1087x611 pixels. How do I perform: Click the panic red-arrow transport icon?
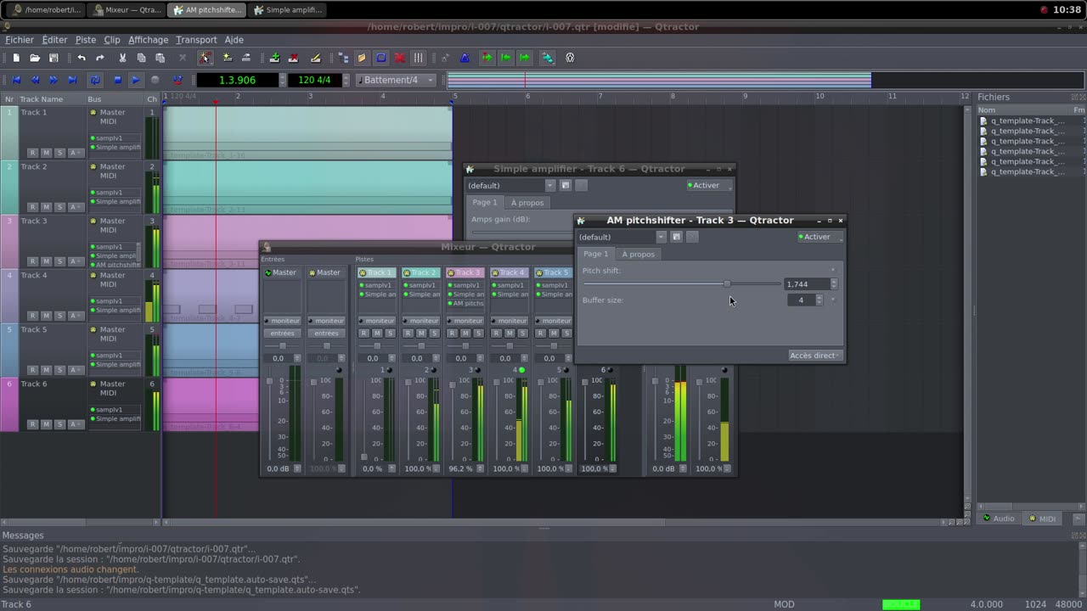coord(177,80)
